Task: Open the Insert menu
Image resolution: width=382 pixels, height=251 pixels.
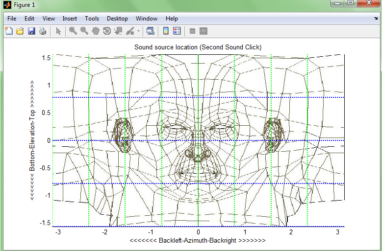Action: (x=70, y=19)
